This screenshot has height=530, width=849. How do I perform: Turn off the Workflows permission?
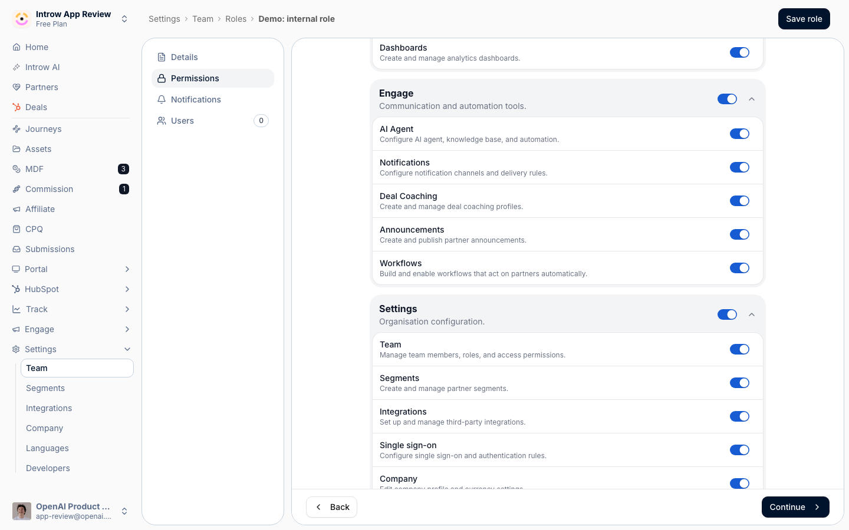(739, 268)
